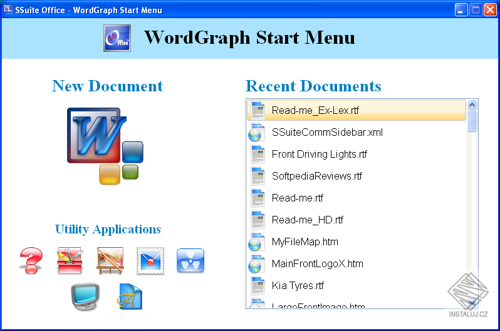Open the monitor screen utility icon
Image resolution: width=500 pixels, height=331 pixels.
pos(85,297)
